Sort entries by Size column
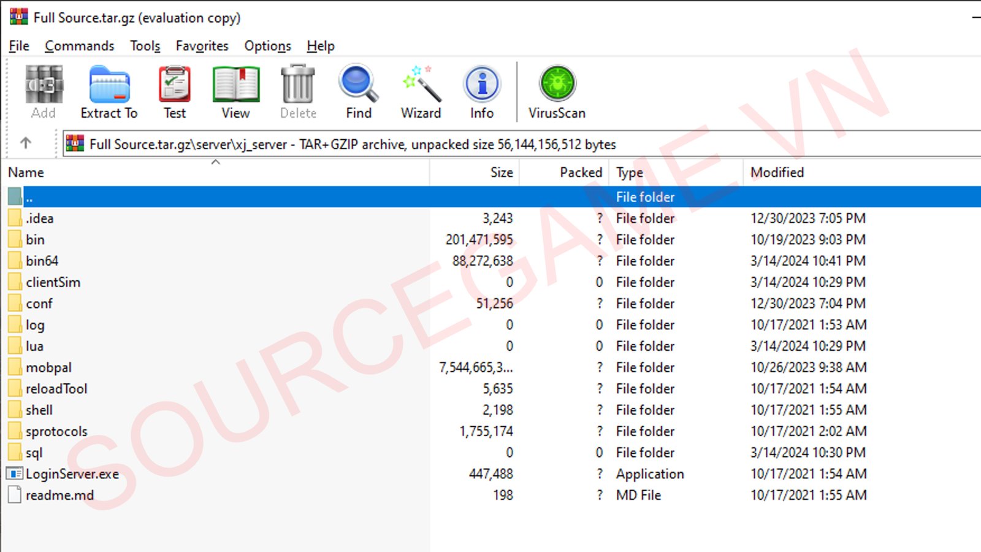This screenshot has width=981, height=552. point(501,173)
